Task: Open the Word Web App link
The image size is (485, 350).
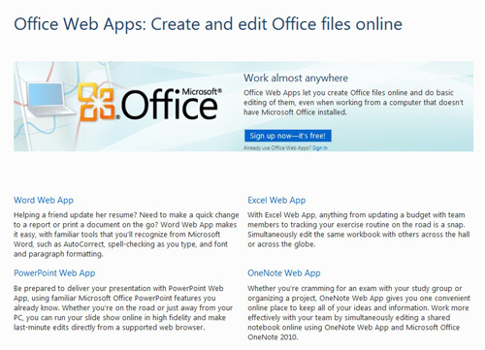Action: (44, 201)
